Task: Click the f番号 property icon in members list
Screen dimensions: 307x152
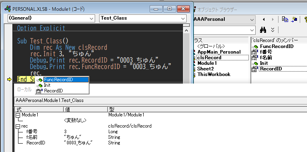Action: [x=255, y=52]
